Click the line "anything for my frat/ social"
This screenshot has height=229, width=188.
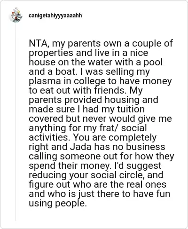coord(88,128)
